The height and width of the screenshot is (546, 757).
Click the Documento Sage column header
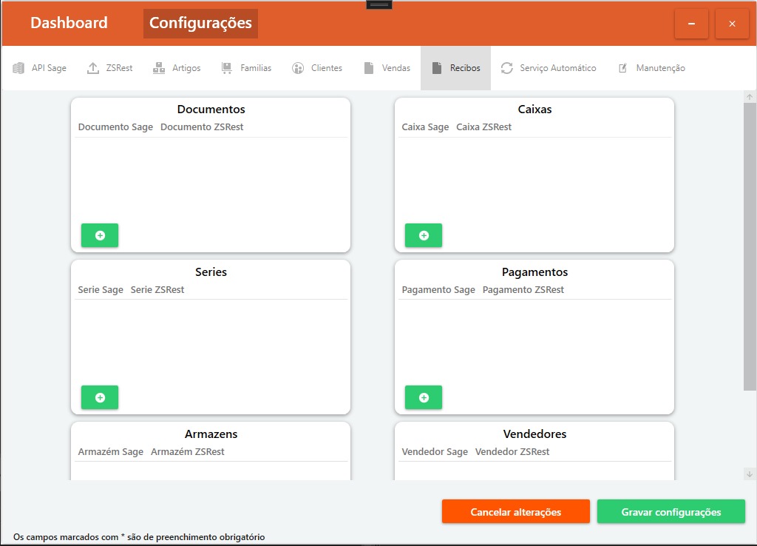click(115, 127)
